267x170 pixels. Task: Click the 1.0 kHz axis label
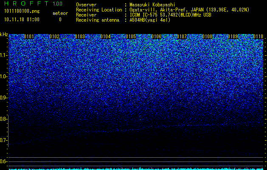[x=3, y=77]
